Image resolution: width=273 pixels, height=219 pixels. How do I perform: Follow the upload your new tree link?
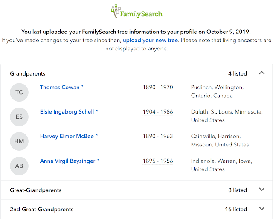151,40
